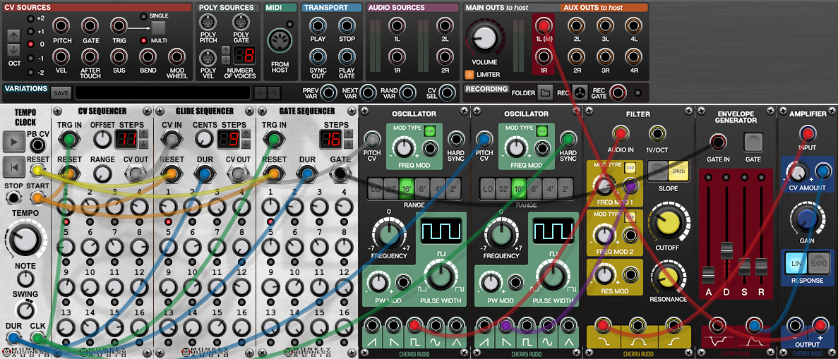Open the recording folder icon
838x359 pixels.
(545, 92)
